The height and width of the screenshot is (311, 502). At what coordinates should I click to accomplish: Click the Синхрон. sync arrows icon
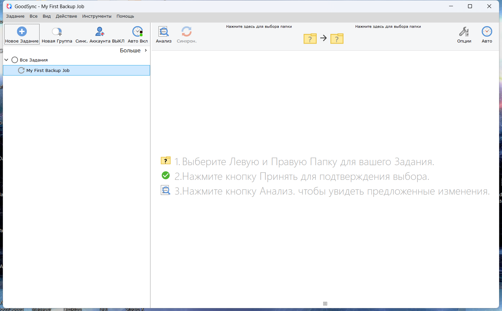tap(186, 32)
